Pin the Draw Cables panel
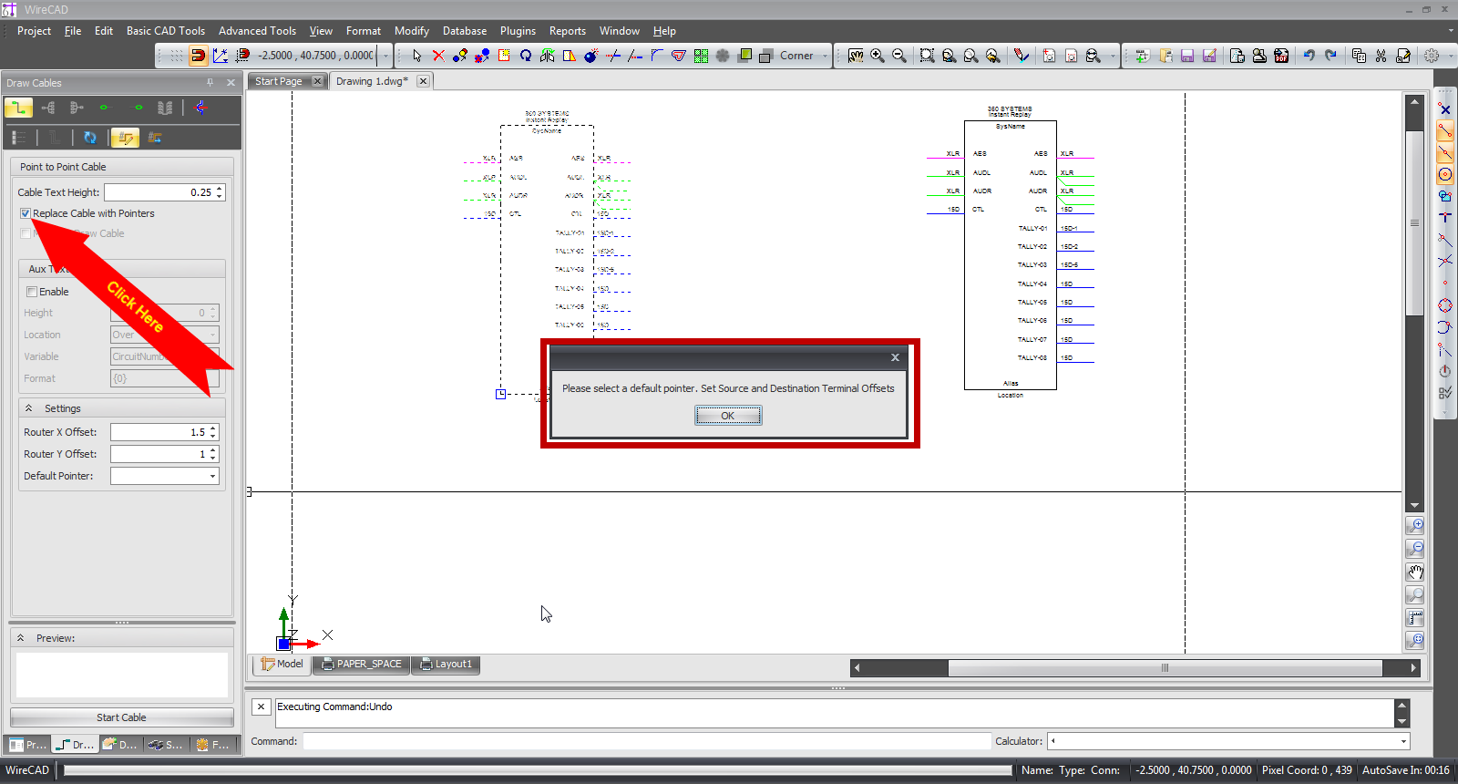The height and width of the screenshot is (784, 1458). tap(210, 83)
